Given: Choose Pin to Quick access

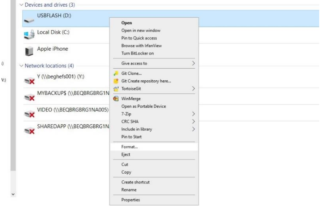Looking at the screenshot, I should [x=139, y=38].
